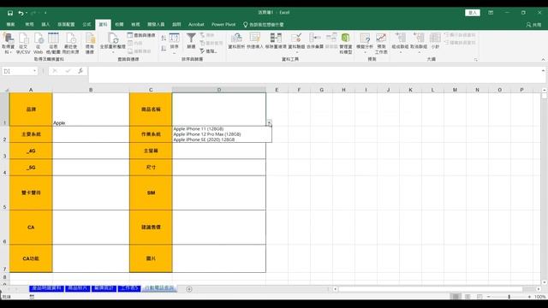Import from Text/CSV icon
The width and height of the screenshot is (548, 308).
point(23,44)
